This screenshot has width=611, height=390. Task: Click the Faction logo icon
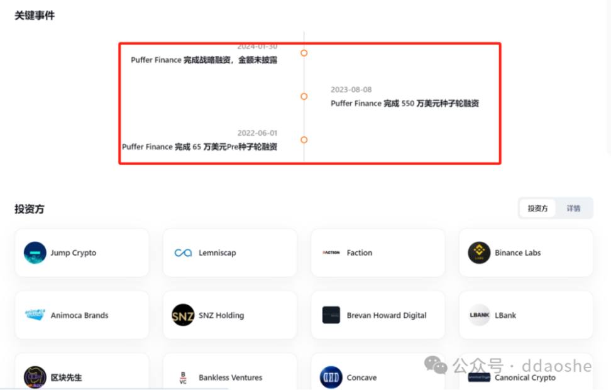331,252
